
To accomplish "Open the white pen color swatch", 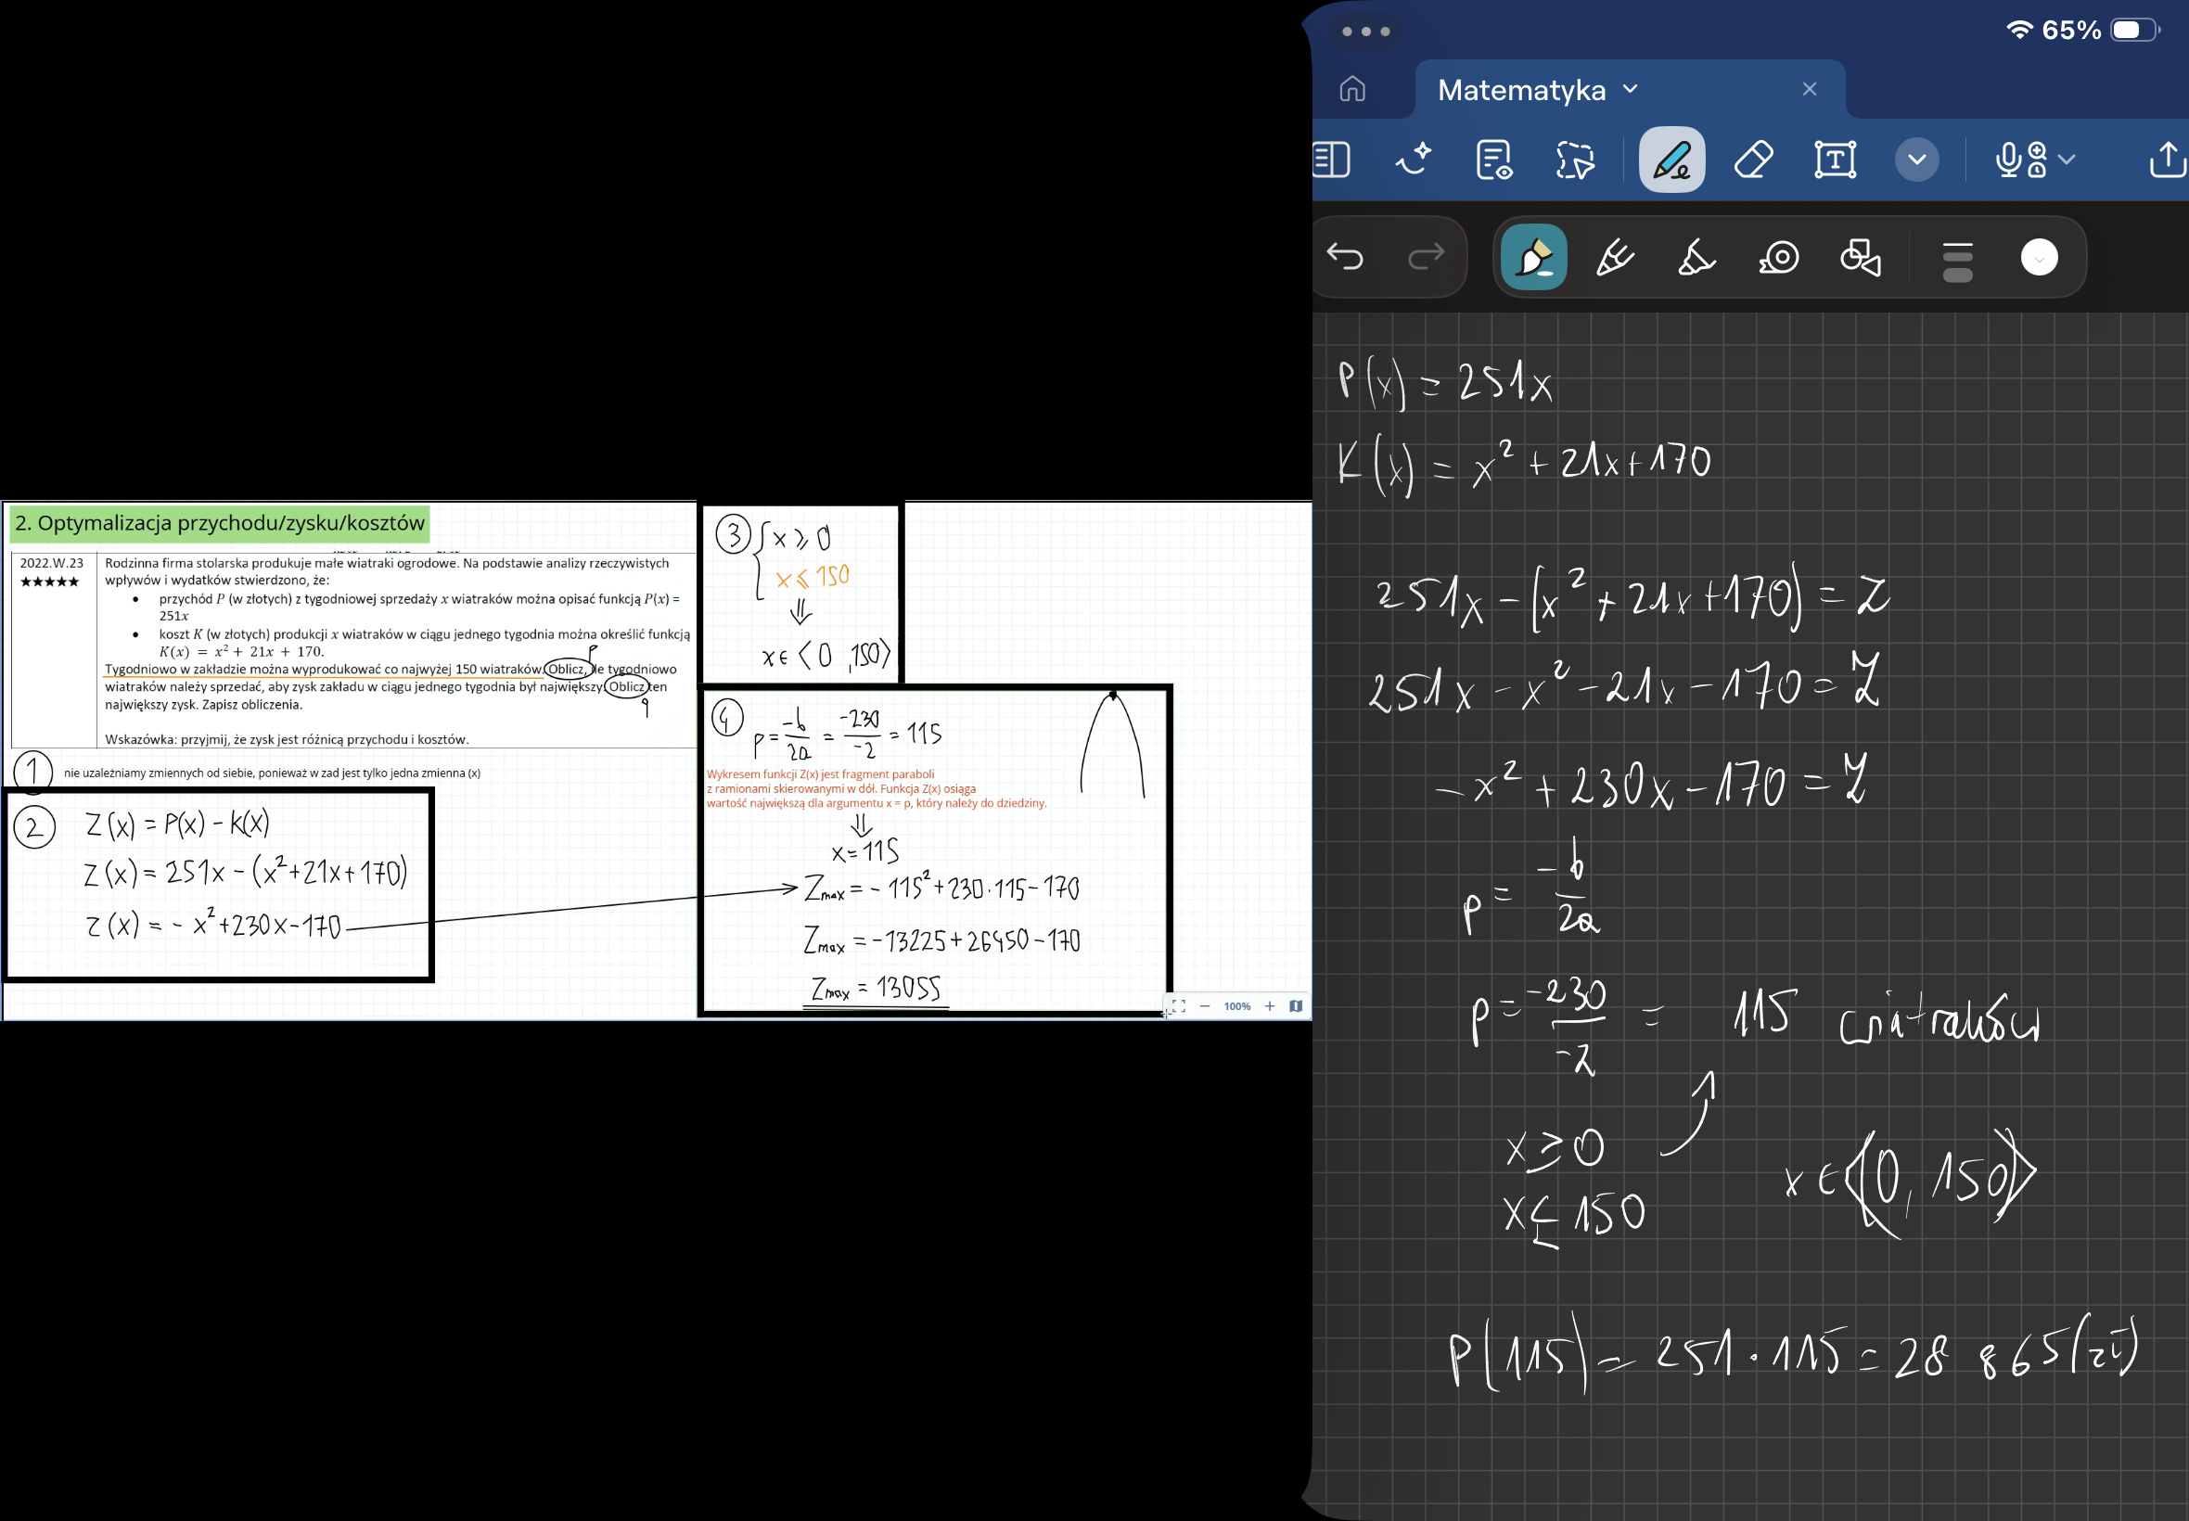I will [x=2039, y=257].
